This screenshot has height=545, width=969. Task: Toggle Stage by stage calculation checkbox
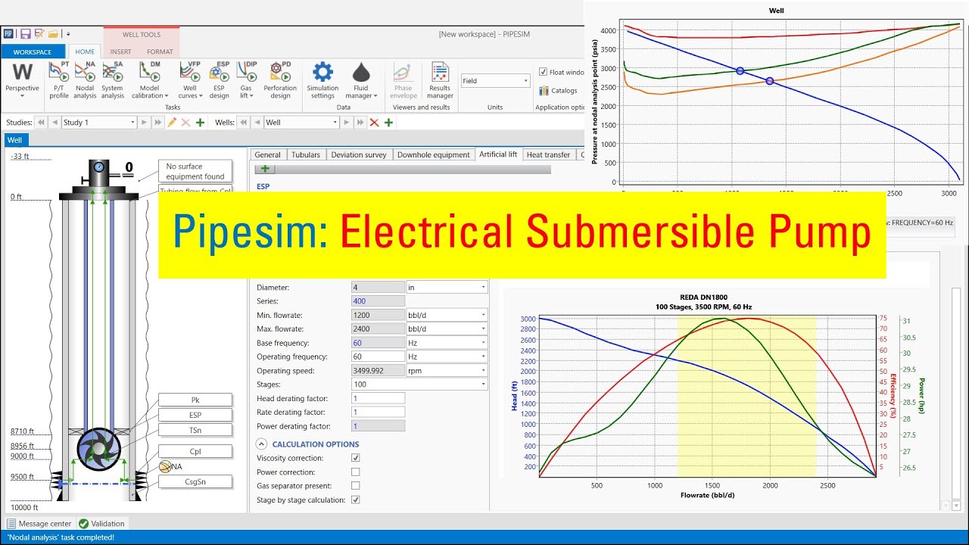point(356,500)
